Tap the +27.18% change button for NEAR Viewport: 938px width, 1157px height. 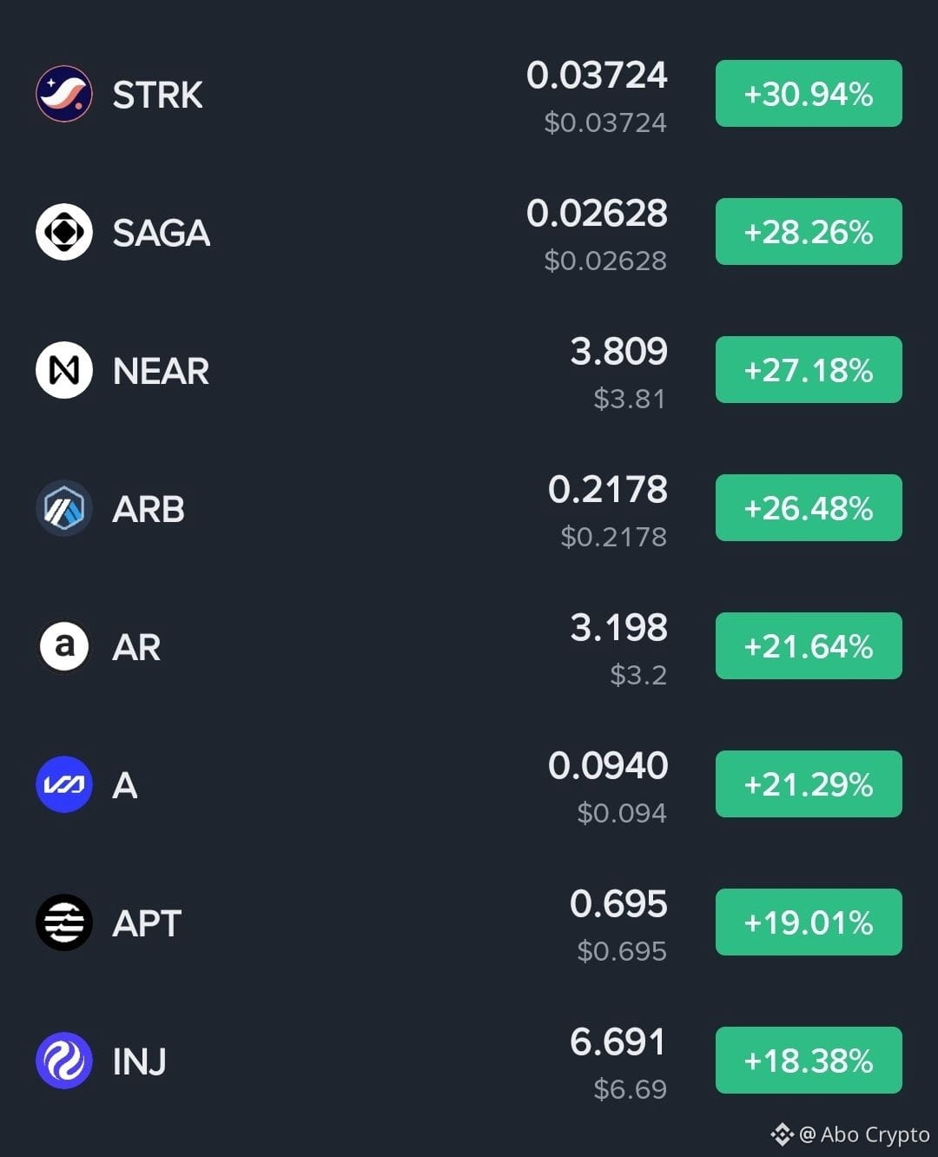(x=809, y=370)
